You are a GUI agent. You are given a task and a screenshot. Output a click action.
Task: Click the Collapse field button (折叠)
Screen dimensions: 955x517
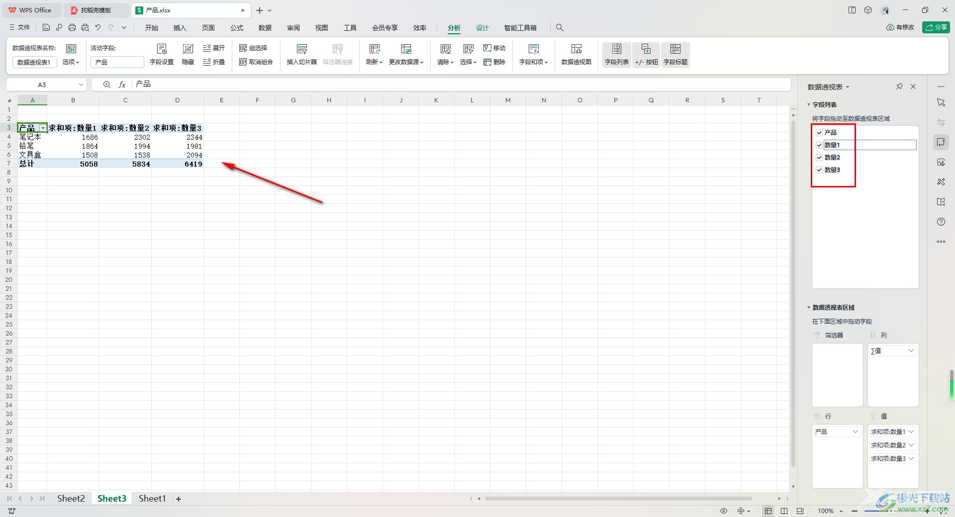[x=214, y=62]
